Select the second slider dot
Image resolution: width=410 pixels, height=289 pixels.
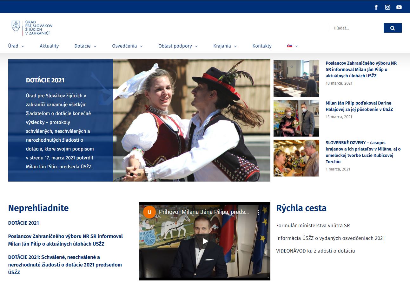139,174
